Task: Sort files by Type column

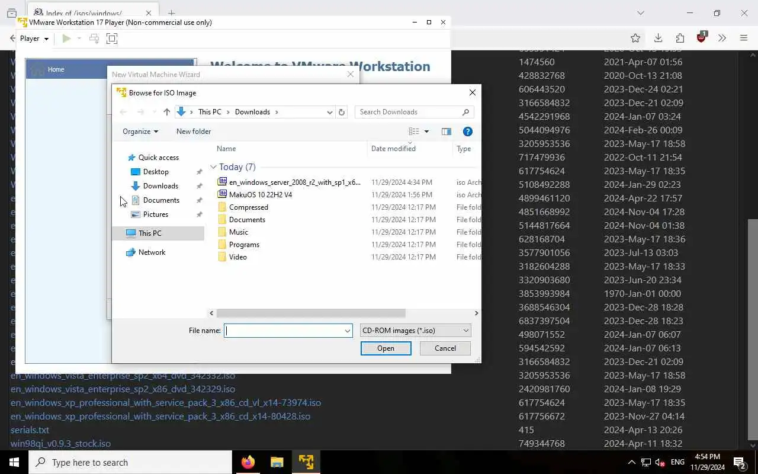Action: tap(464, 149)
